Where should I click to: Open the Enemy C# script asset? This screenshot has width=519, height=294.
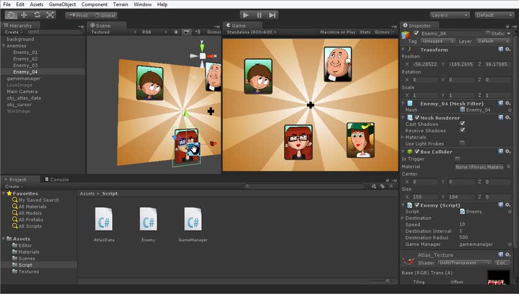[148, 219]
